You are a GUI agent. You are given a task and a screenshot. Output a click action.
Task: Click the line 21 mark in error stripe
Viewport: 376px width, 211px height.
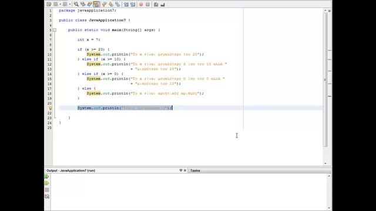point(330,96)
